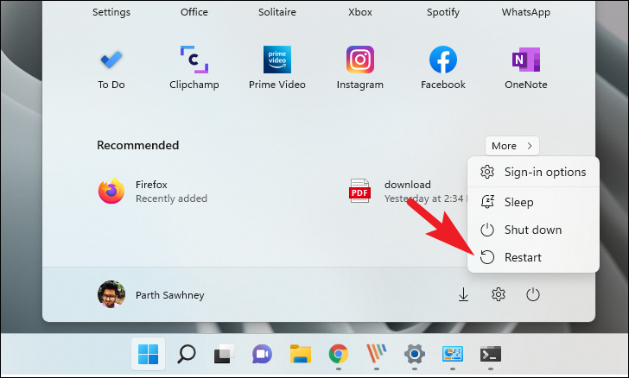This screenshot has width=629, height=378.
Task: Open recently added Firefox
Action: [x=153, y=191]
